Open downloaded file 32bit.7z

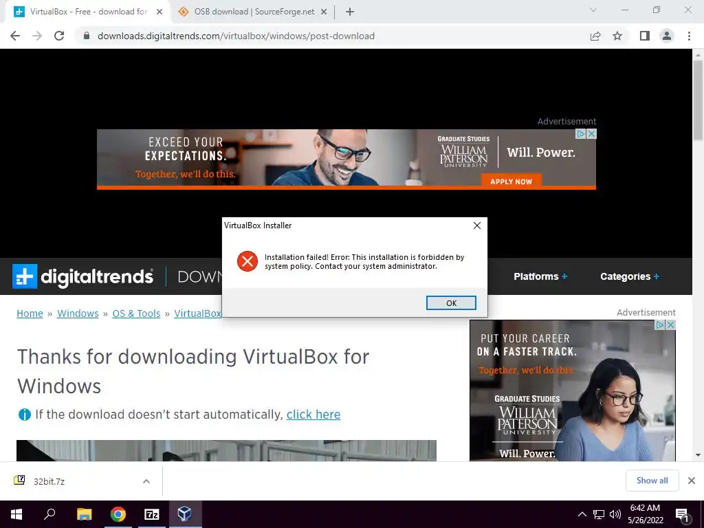coord(49,481)
